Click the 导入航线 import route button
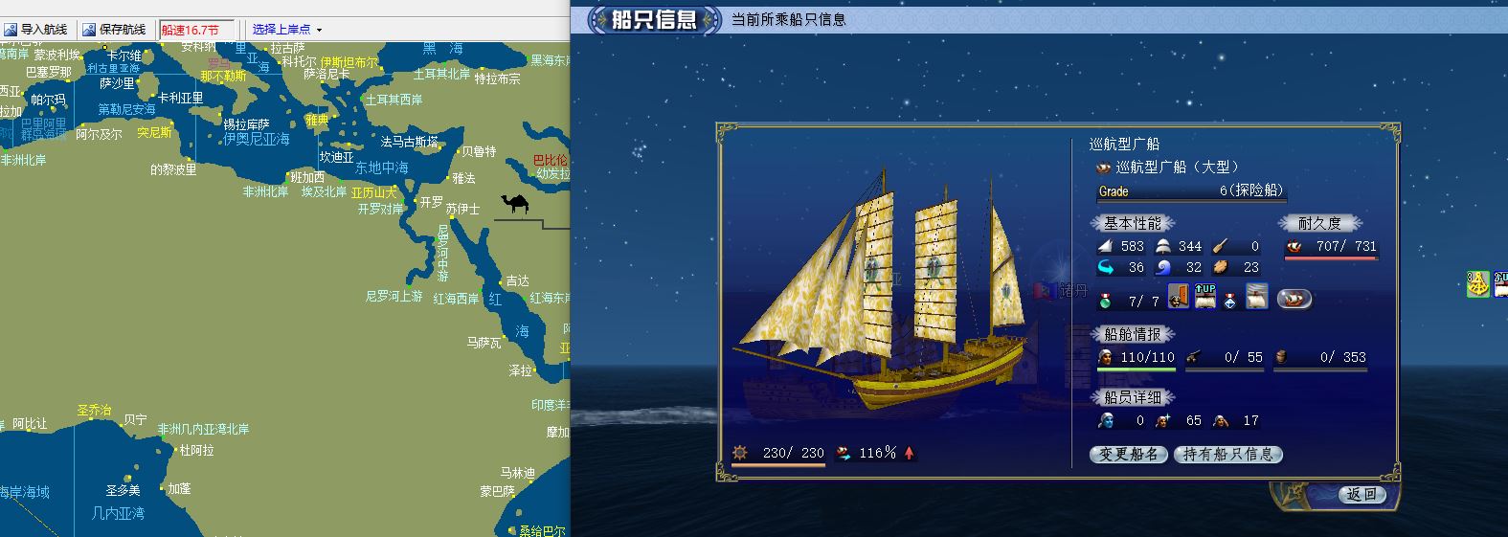The height and width of the screenshot is (537, 1508). click(35, 30)
